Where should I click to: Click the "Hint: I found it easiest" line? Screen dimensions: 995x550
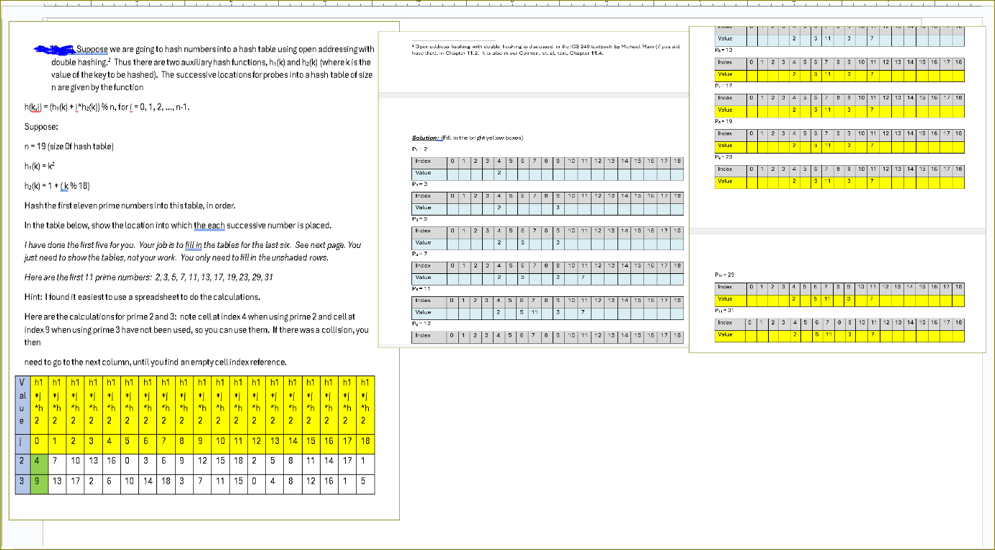coord(143,297)
